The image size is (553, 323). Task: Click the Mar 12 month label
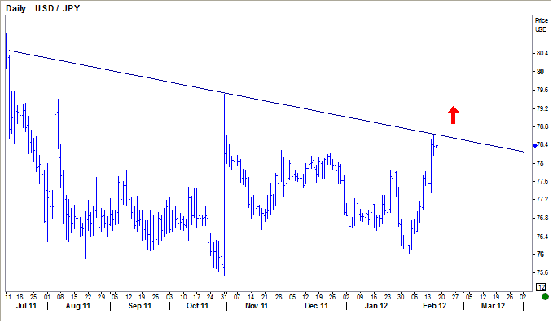[493, 305]
